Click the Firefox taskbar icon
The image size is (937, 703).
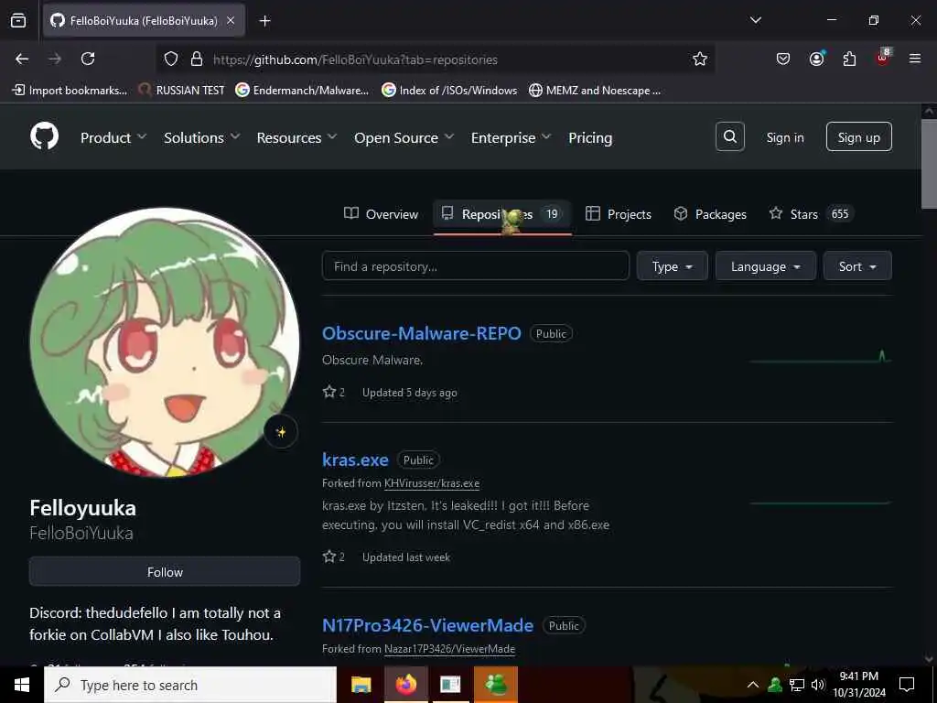pyautogui.click(x=405, y=685)
